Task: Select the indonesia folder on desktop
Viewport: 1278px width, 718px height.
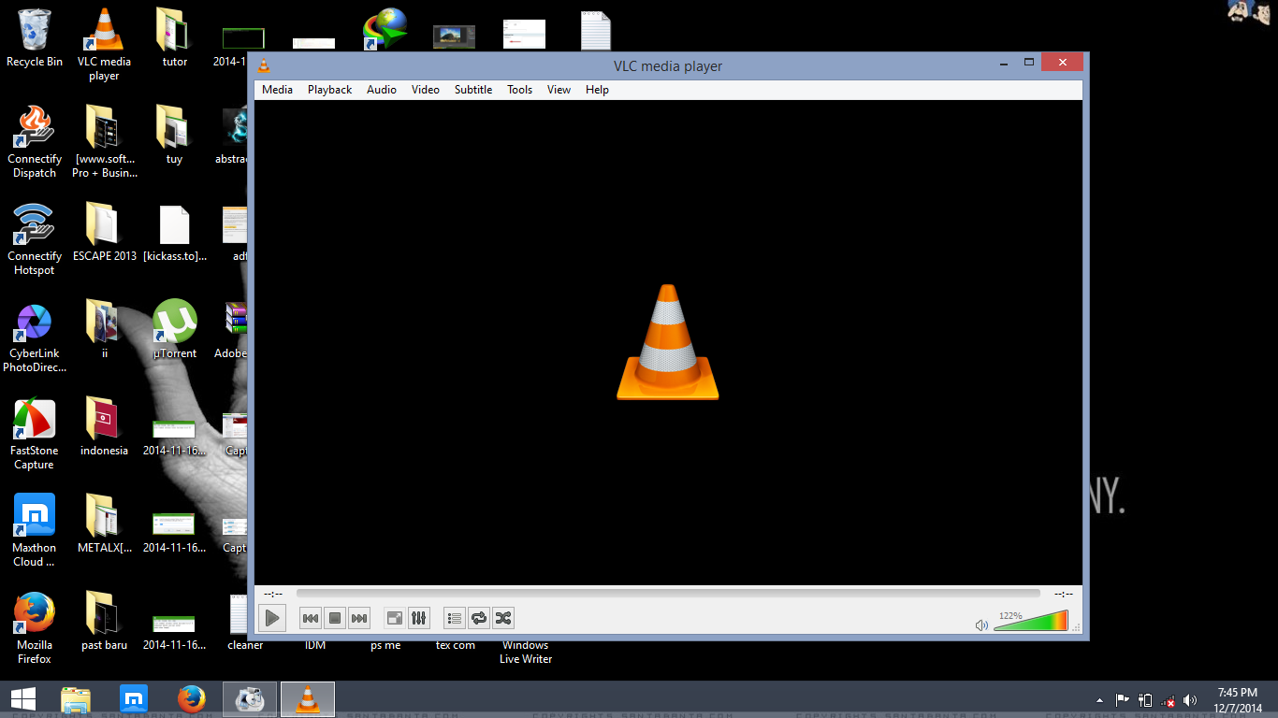Action: pyautogui.click(x=104, y=426)
